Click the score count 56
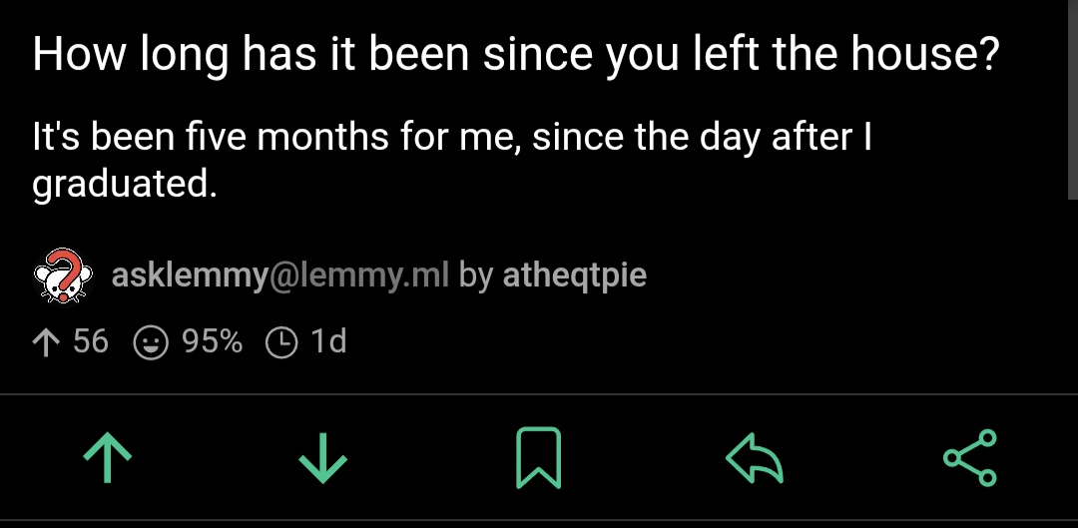Image resolution: width=1078 pixels, height=528 pixels. [91, 342]
